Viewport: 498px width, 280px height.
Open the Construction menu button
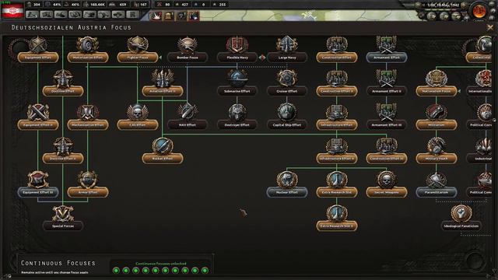tap(89, 15)
